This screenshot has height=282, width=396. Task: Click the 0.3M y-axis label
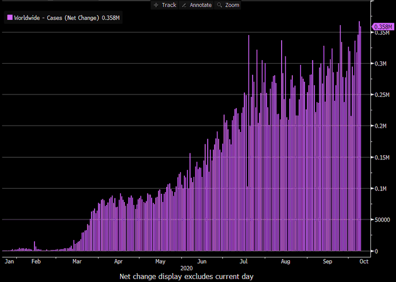tap(381, 64)
